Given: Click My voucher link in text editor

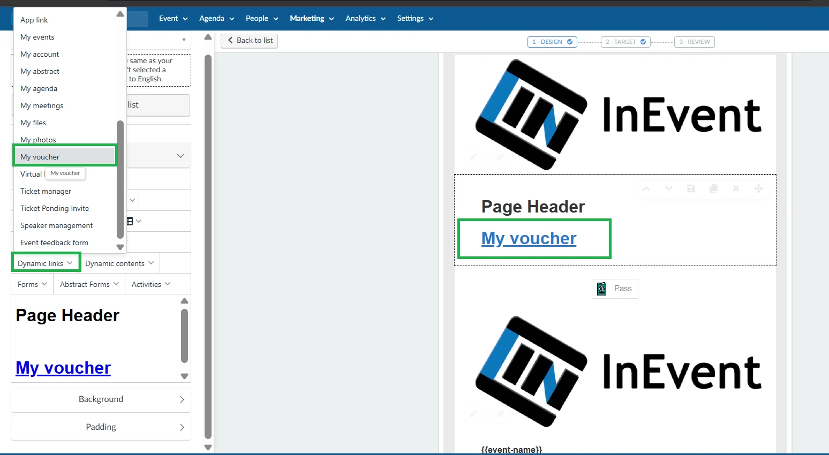Looking at the screenshot, I should (x=63, y=368).
